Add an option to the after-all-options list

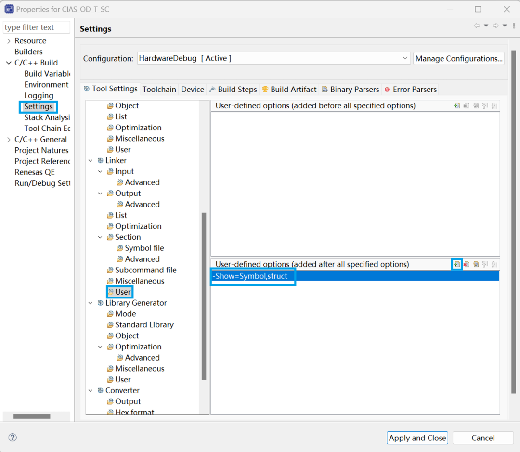pos(457,264)
